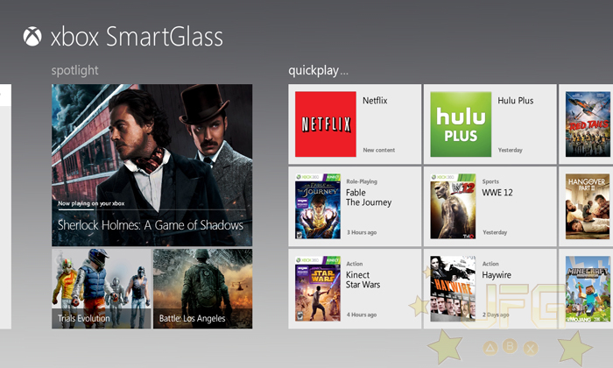
Task: Click the now-playing progress bar
Action: pos(151,210)
